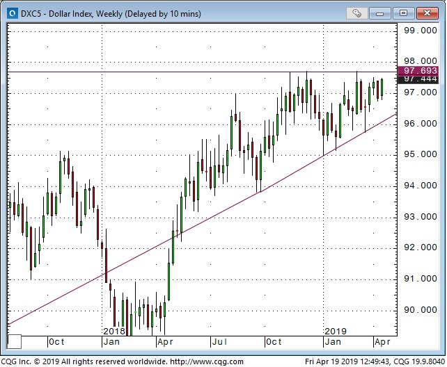Click the 93.000 price axis label
This screenshot has height=367, width=447.
click(421, 217)
